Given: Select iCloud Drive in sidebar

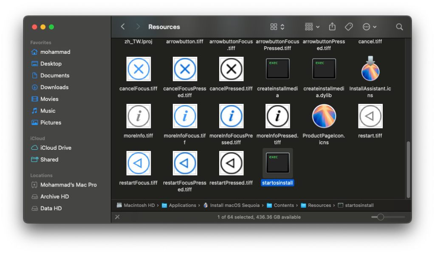Looking at the screenshot, I should pyautogui.click(x=55, y=148).
